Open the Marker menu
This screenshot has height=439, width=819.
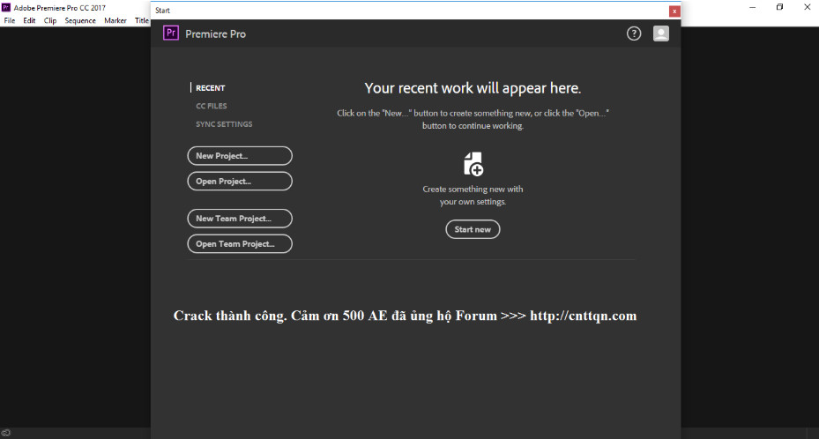click(115, 20)
